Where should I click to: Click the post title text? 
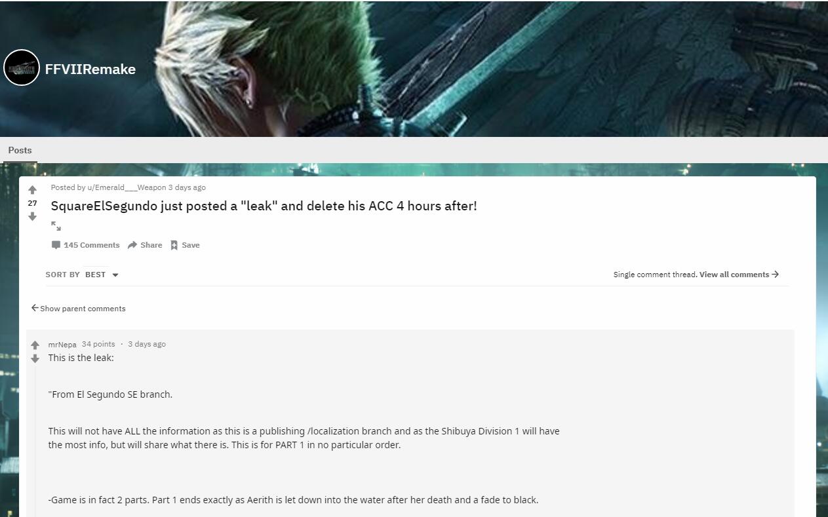tap(264, 206)
